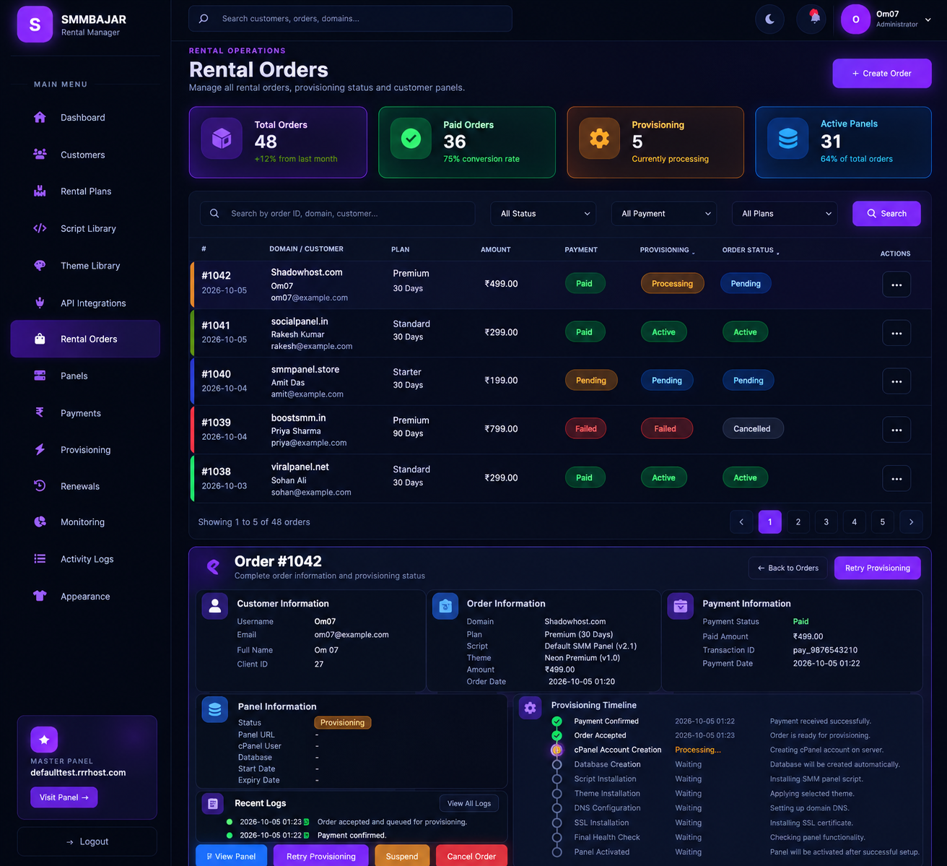Click Logout in the sidebar
The image size is (947, 866).
pyautogui.click(x=87, y=841)
